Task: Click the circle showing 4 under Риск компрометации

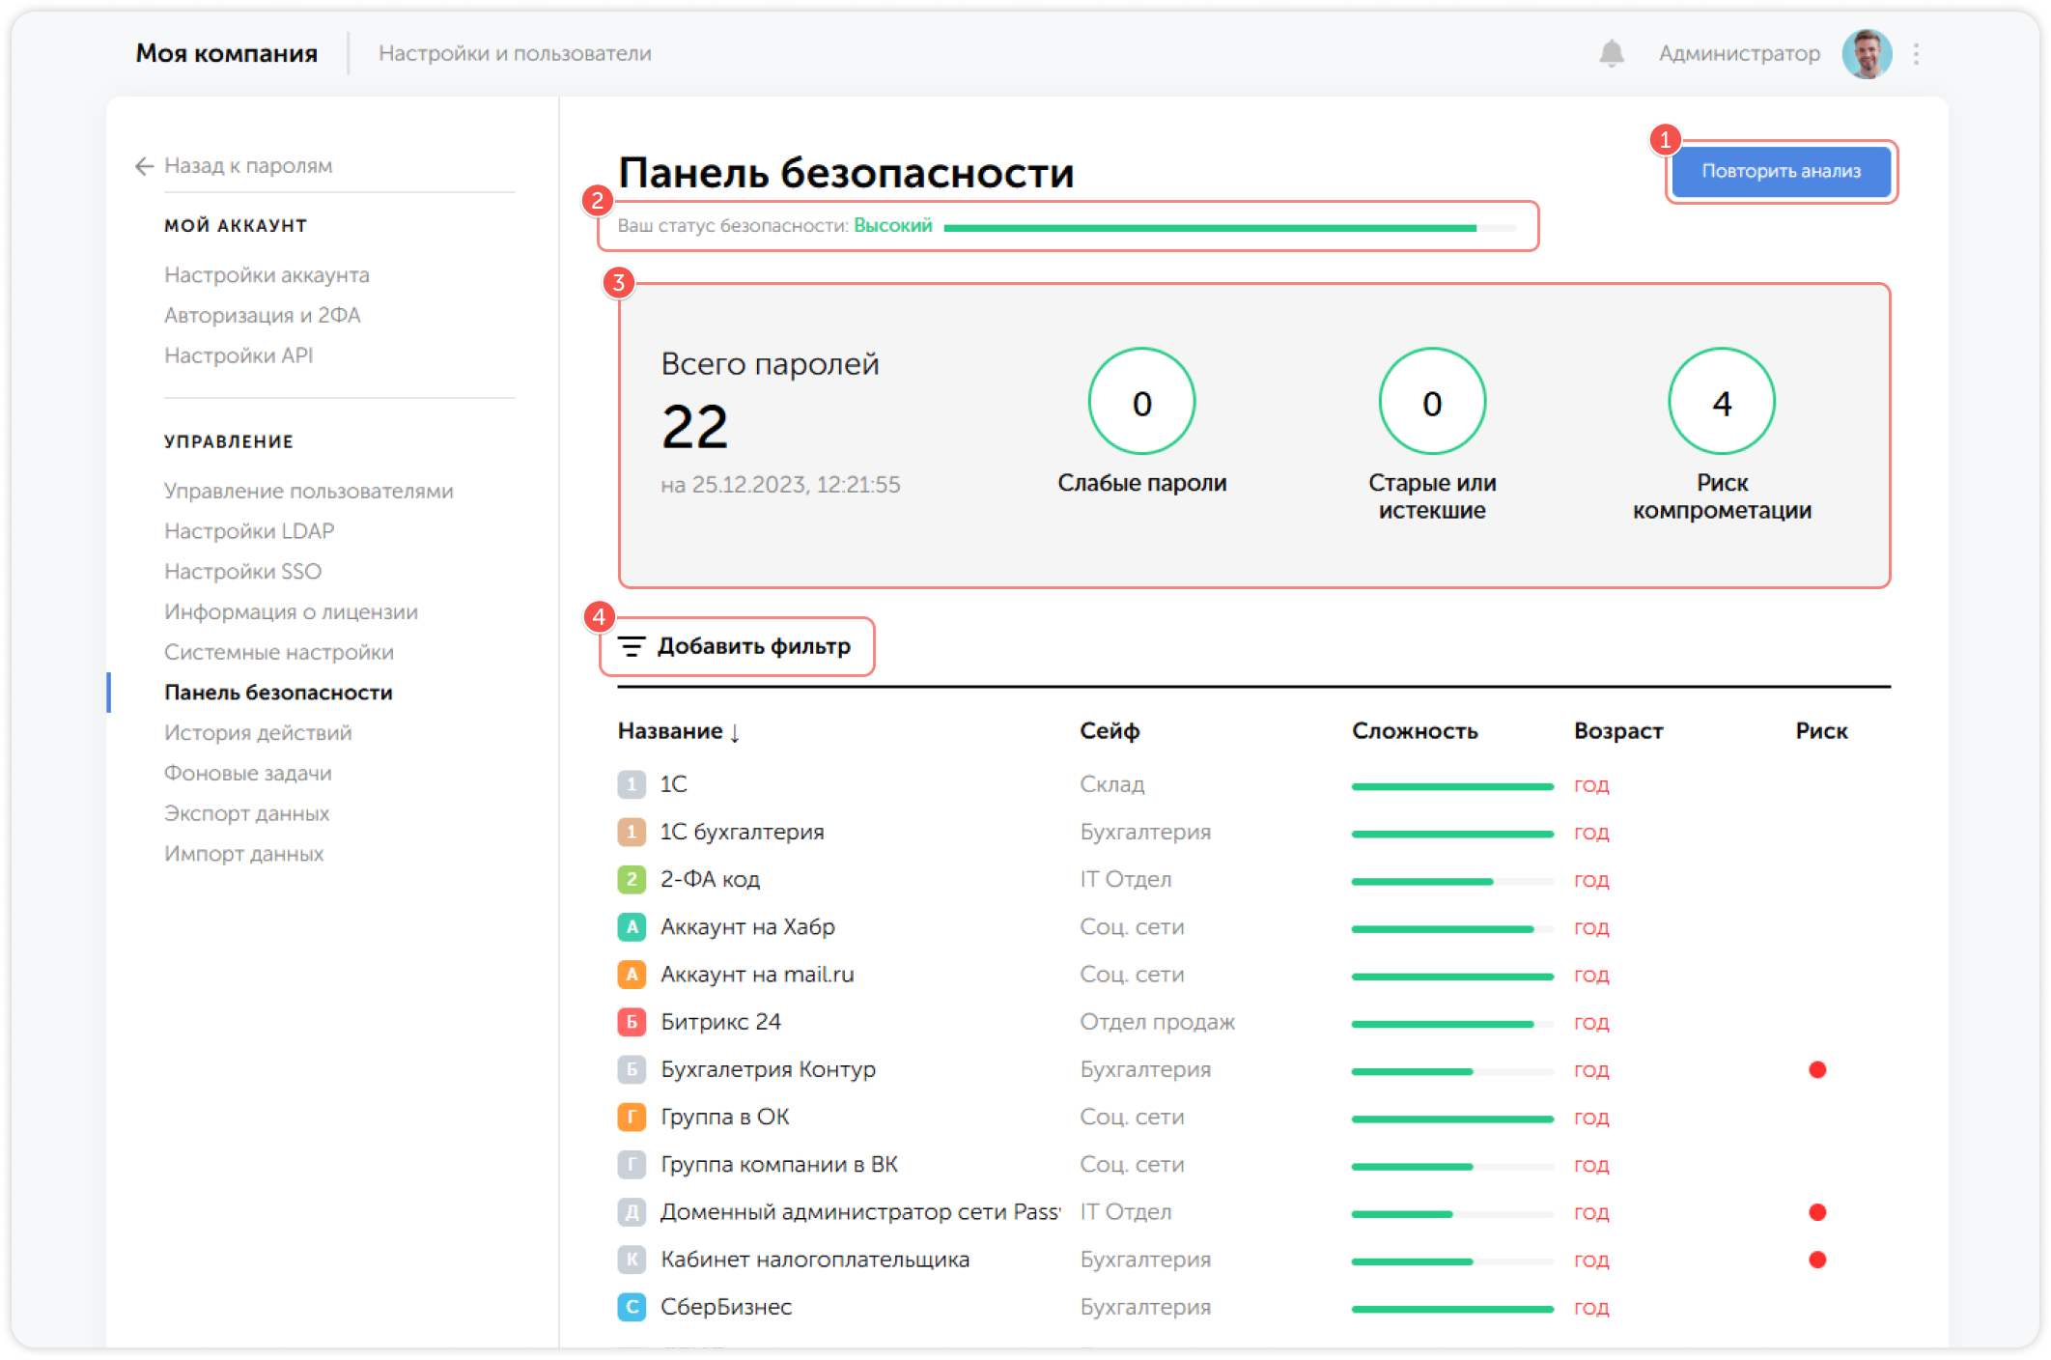Action: click(1721, 401)
